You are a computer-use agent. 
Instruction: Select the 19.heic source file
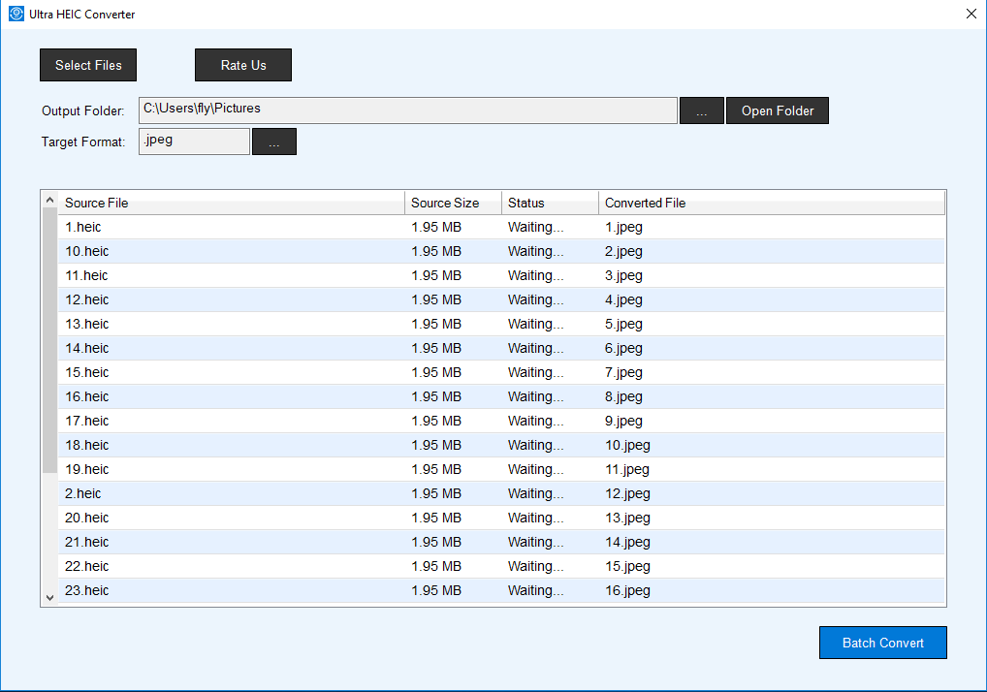tap(87, 469)
